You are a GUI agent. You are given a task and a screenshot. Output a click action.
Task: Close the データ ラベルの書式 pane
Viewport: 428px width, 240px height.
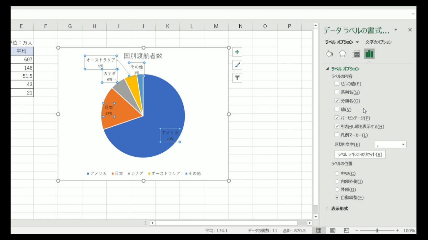click(410, 30)
